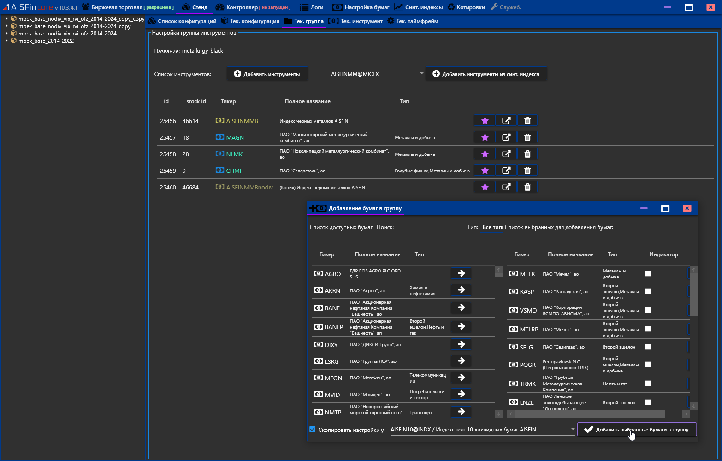Open external link icon for AISFINMMB
The image size is (722, 461).
point(506,121)
